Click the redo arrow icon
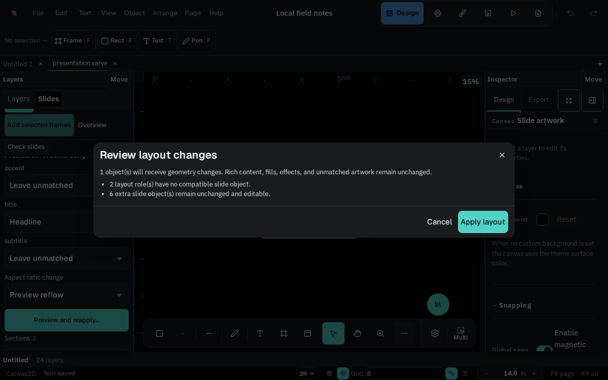This screenshot has width=608, height=380. [594, 13]
